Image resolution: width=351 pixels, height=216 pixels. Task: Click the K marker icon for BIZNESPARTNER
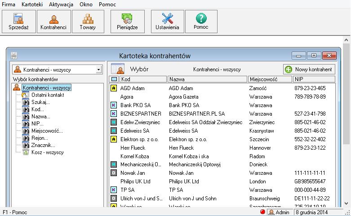pyautogui.click(x=114, y=113)
